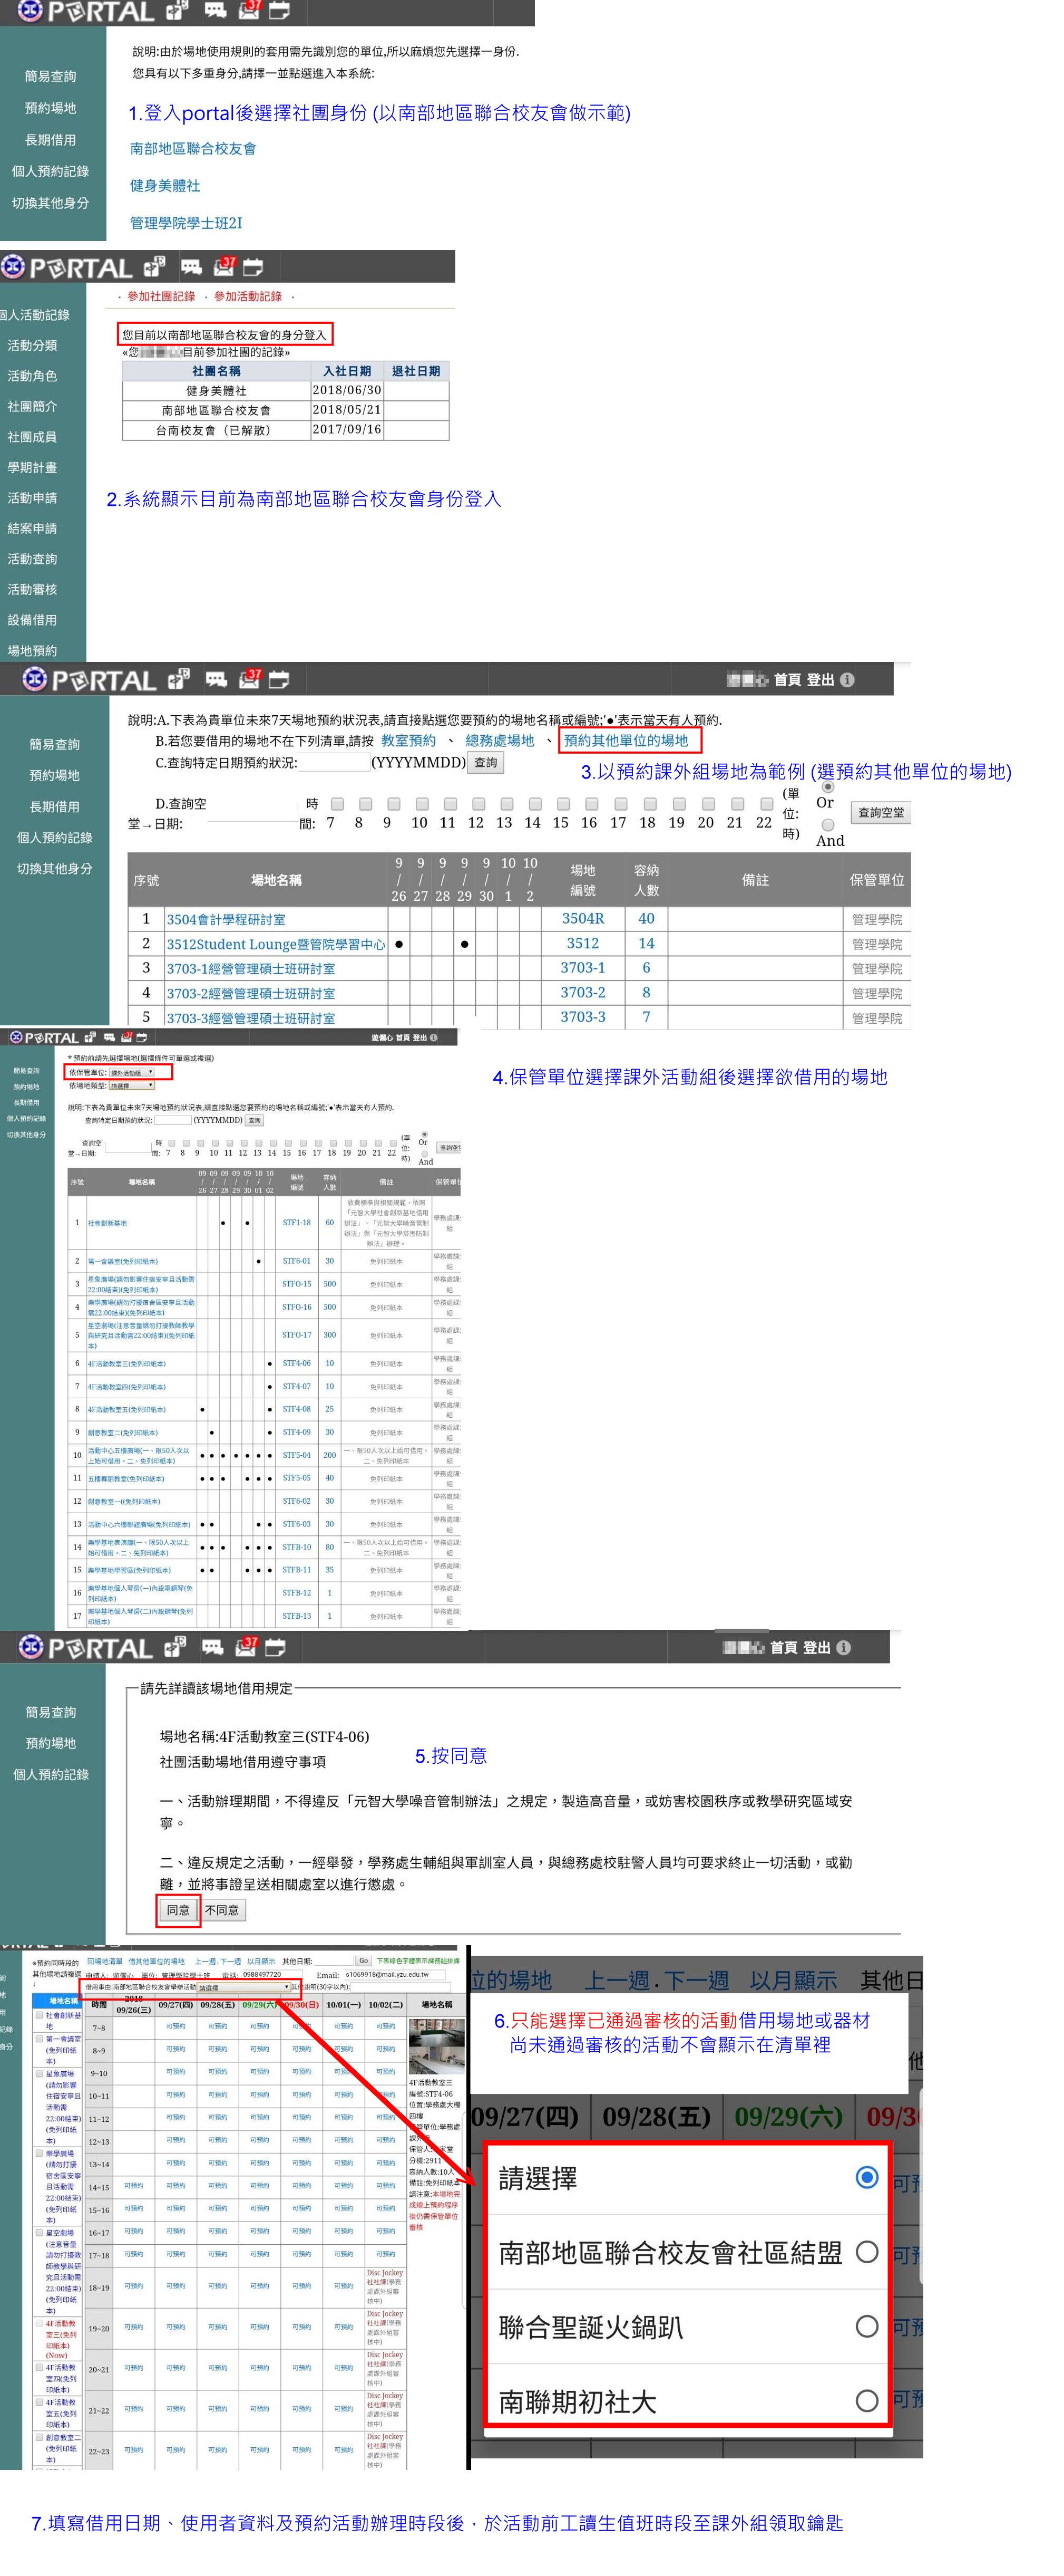
Task: Click the calendar icon in the header above the 3504 room table
Action: [x=279, y=680]
